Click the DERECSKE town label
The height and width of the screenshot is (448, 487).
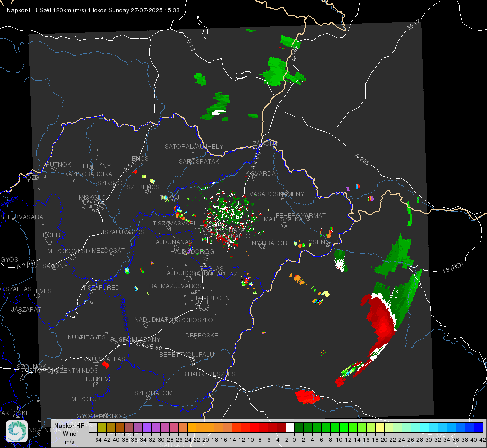[201, 336]
